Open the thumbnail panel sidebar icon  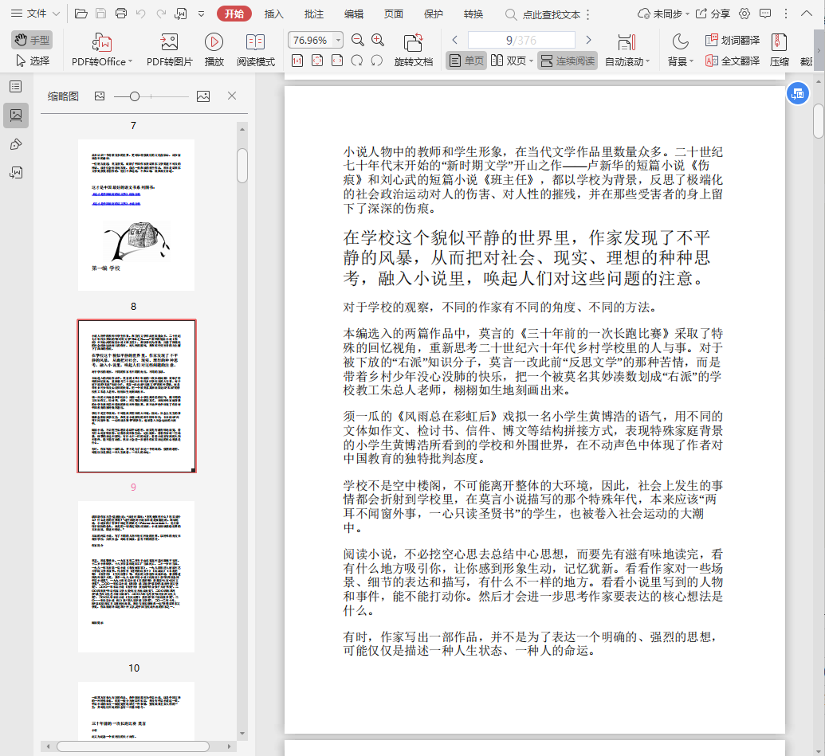[x=16, y=116]
